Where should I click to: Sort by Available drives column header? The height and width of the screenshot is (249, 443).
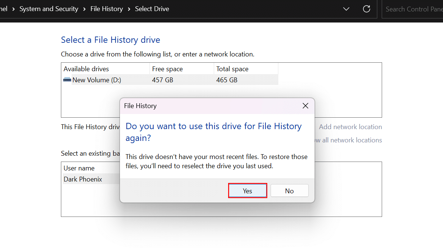point(86,69)
